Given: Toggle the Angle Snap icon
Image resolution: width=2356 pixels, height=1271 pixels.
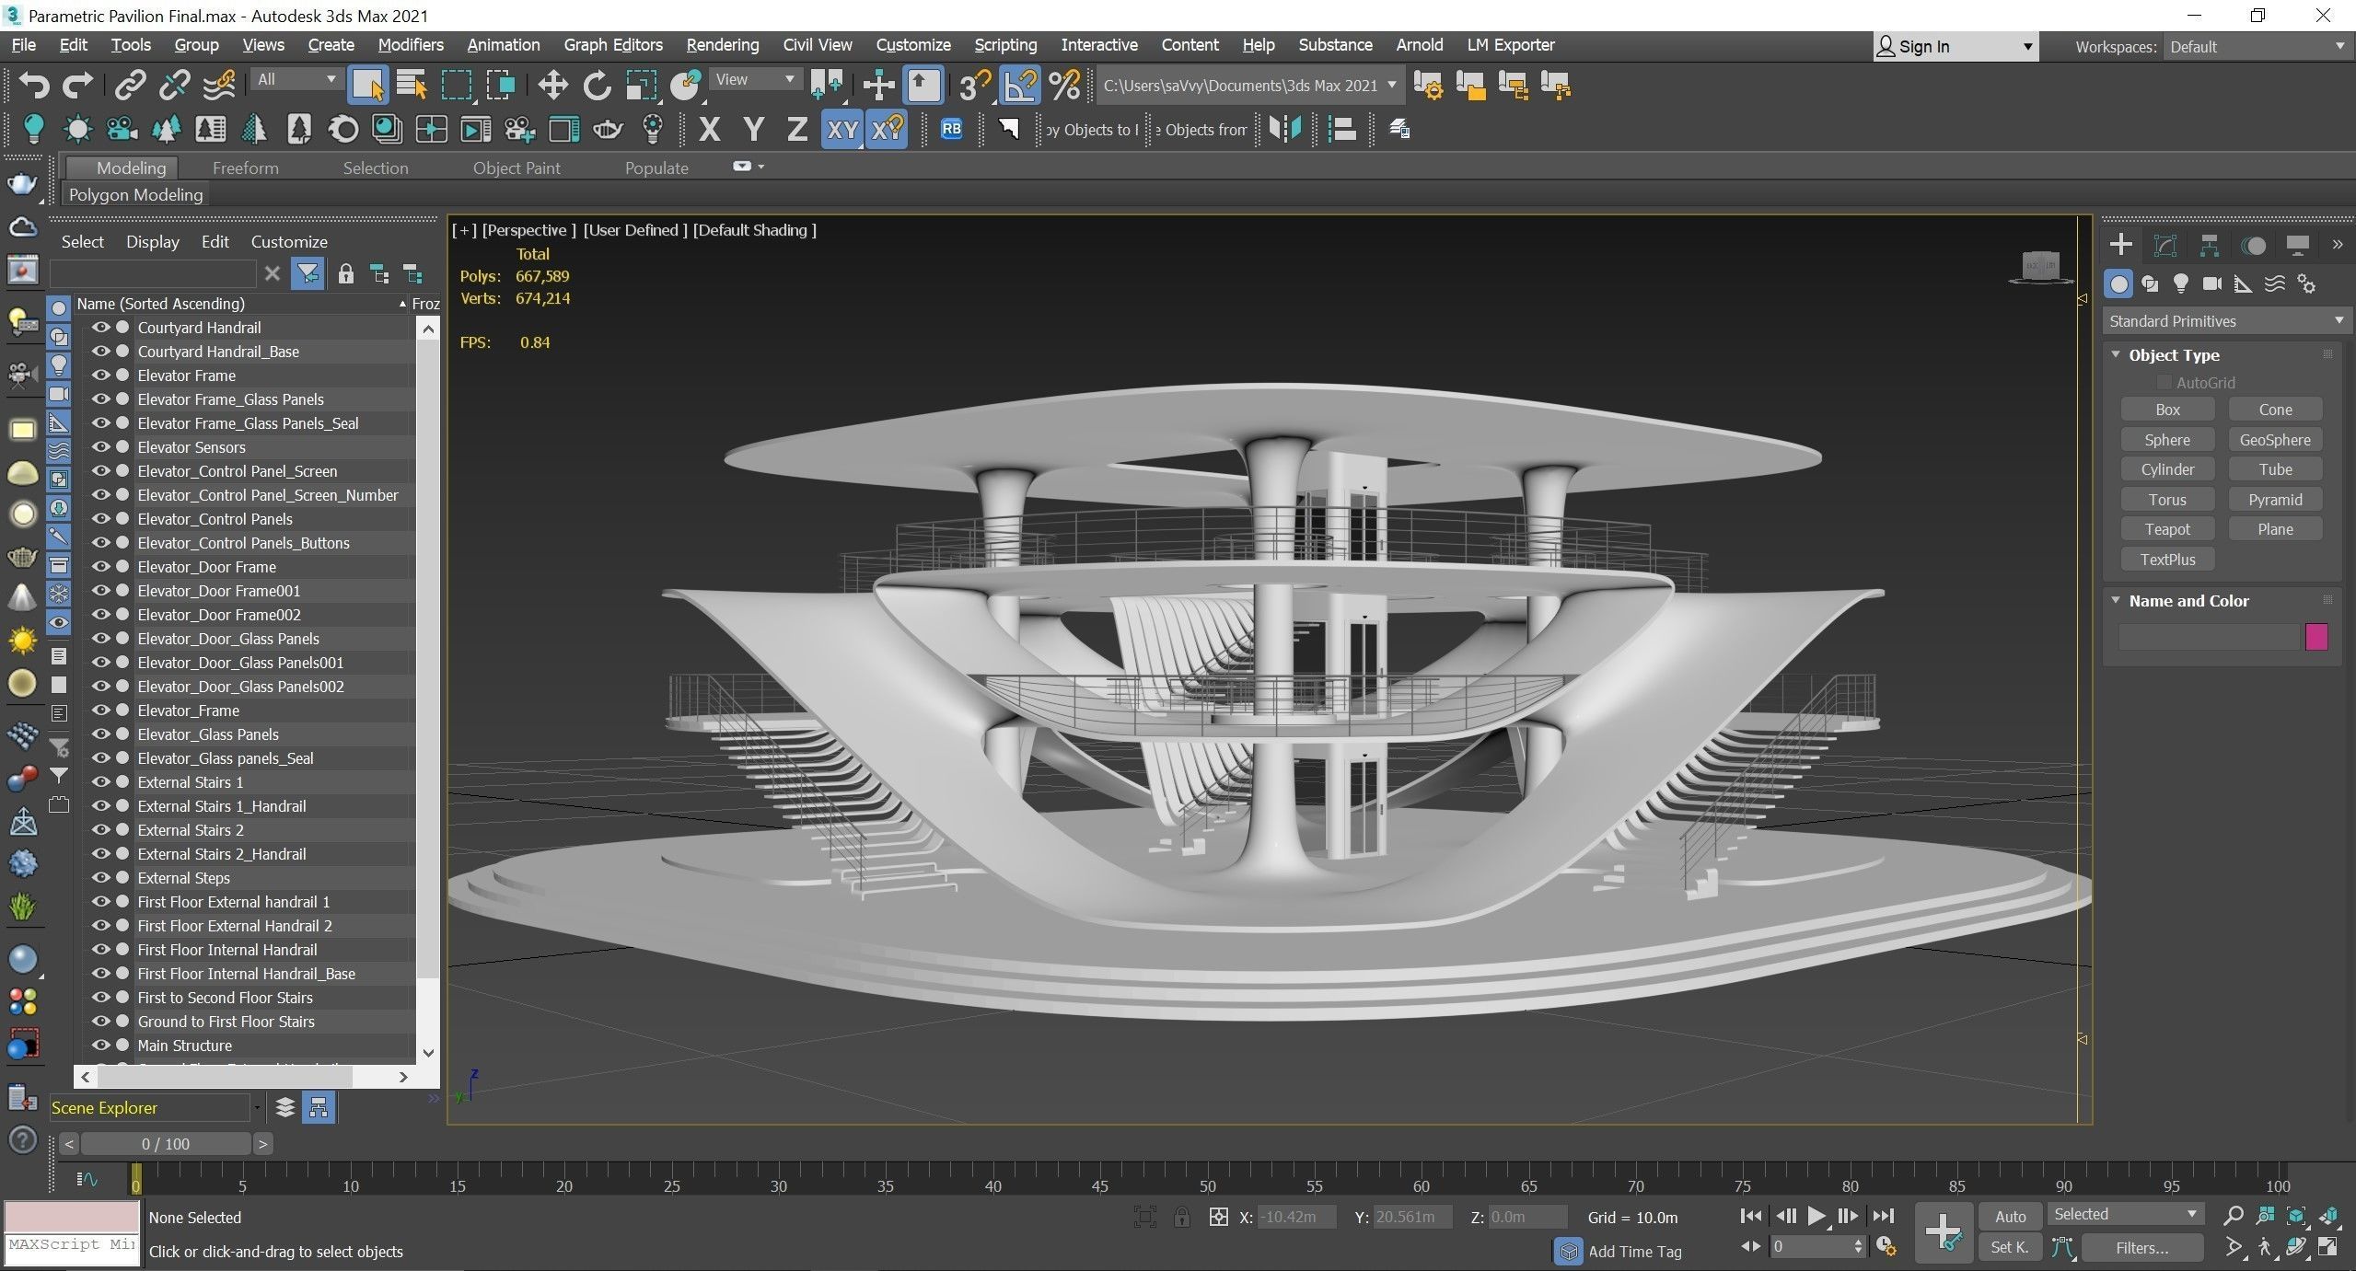Looking at the screenshot, I should tap(1020, 86).
